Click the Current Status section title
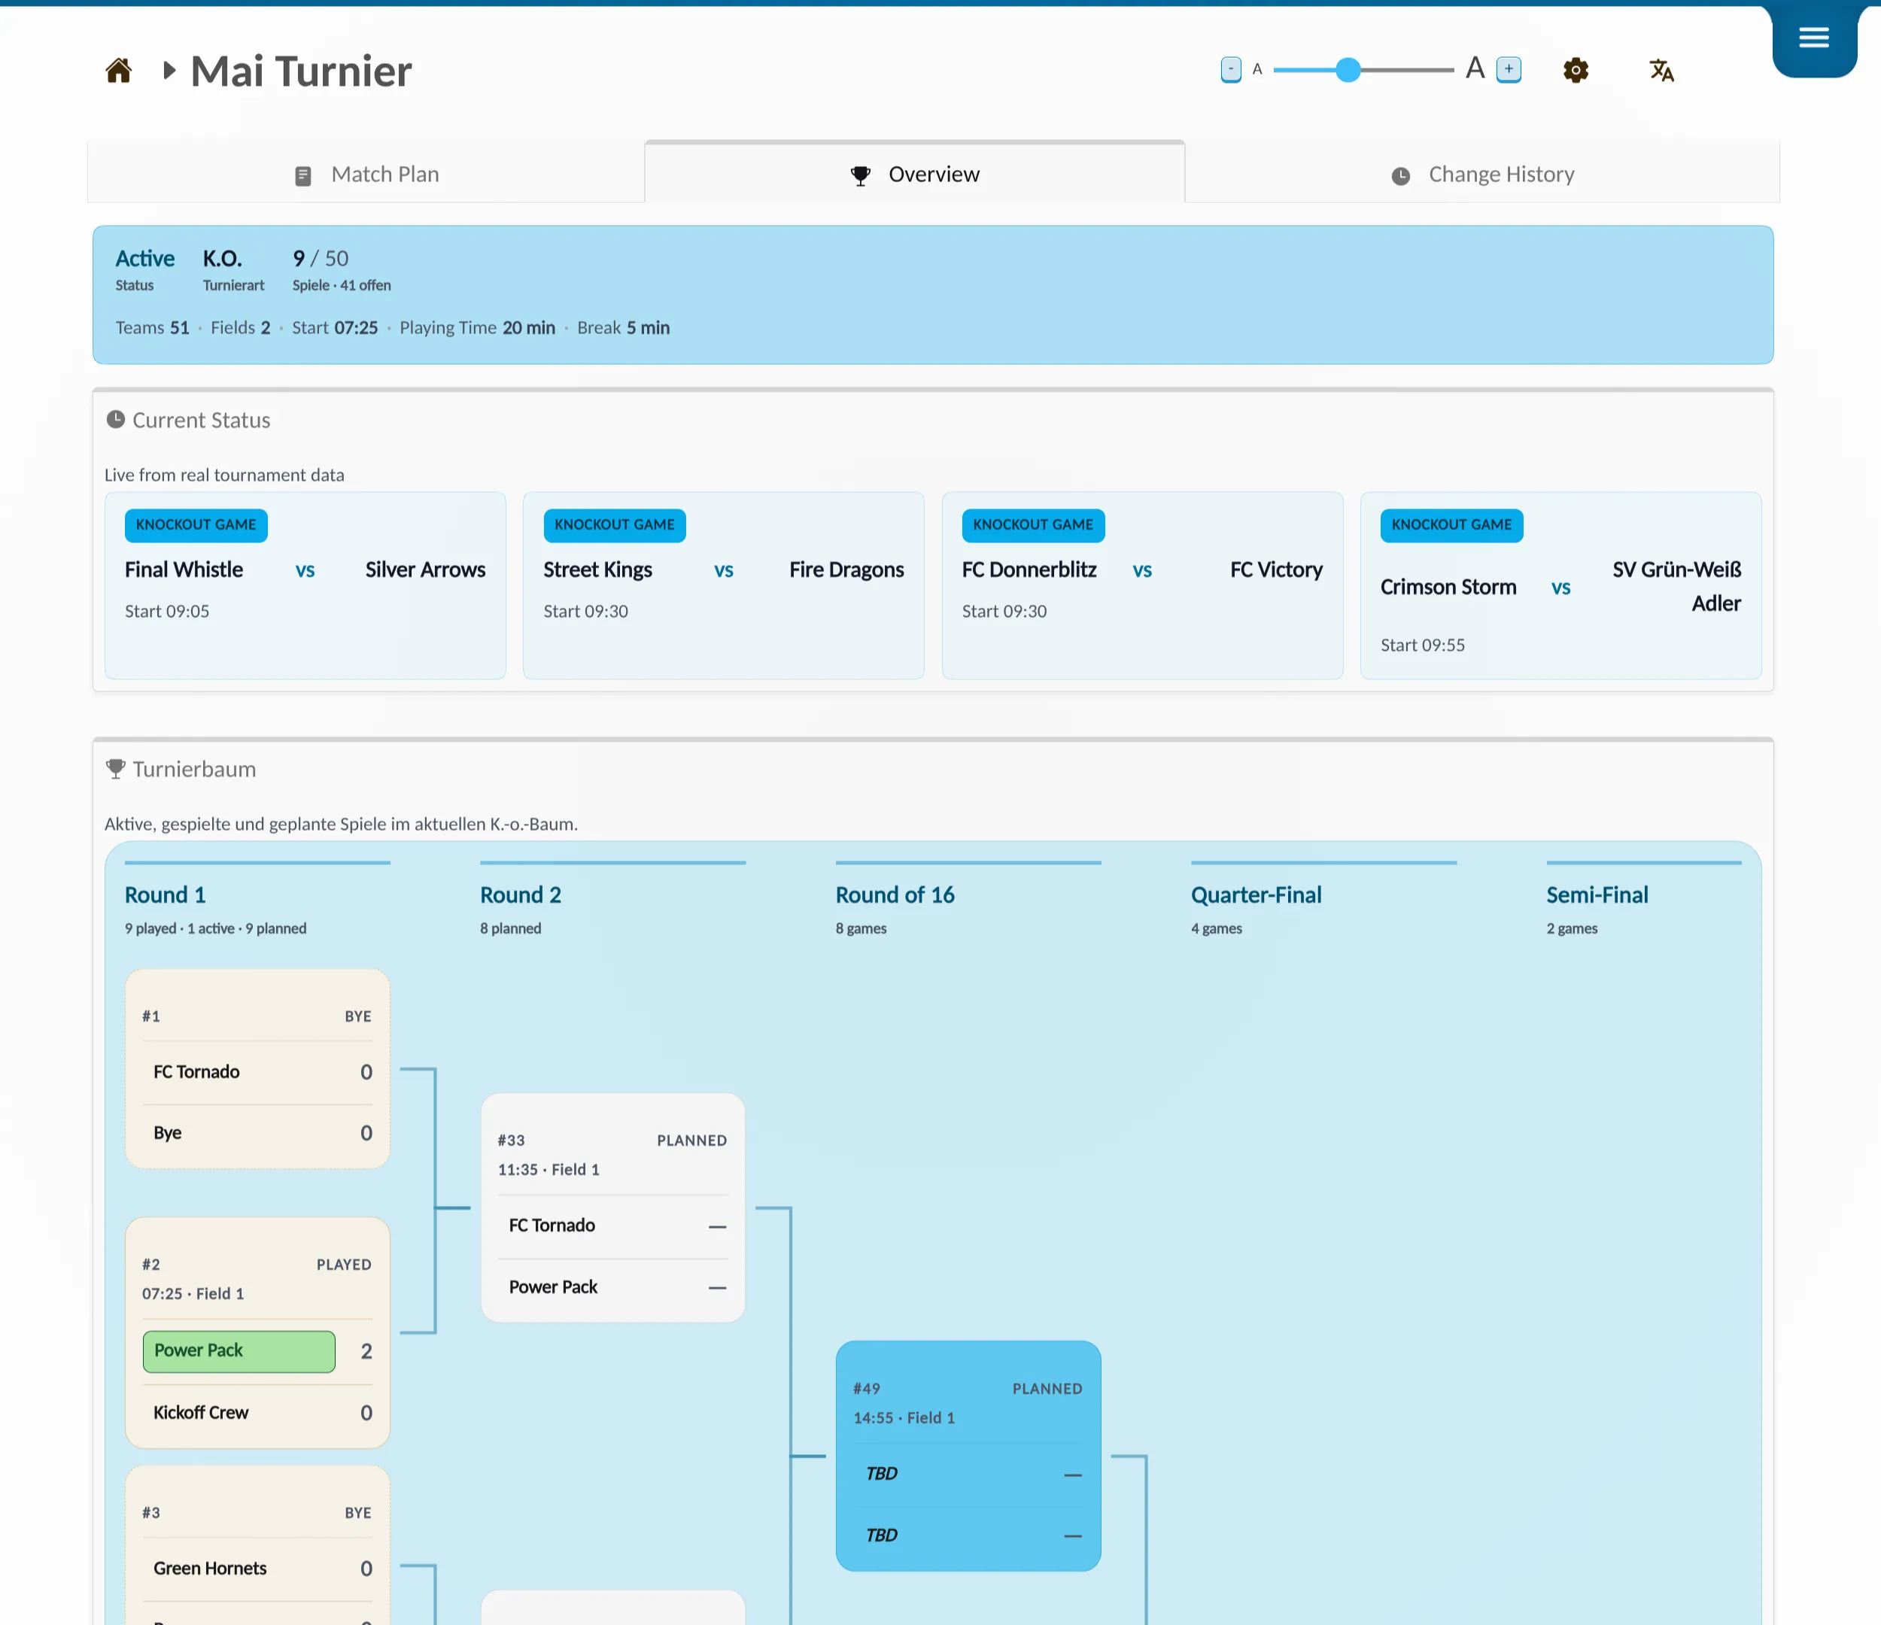 click(x=202, y=421)
